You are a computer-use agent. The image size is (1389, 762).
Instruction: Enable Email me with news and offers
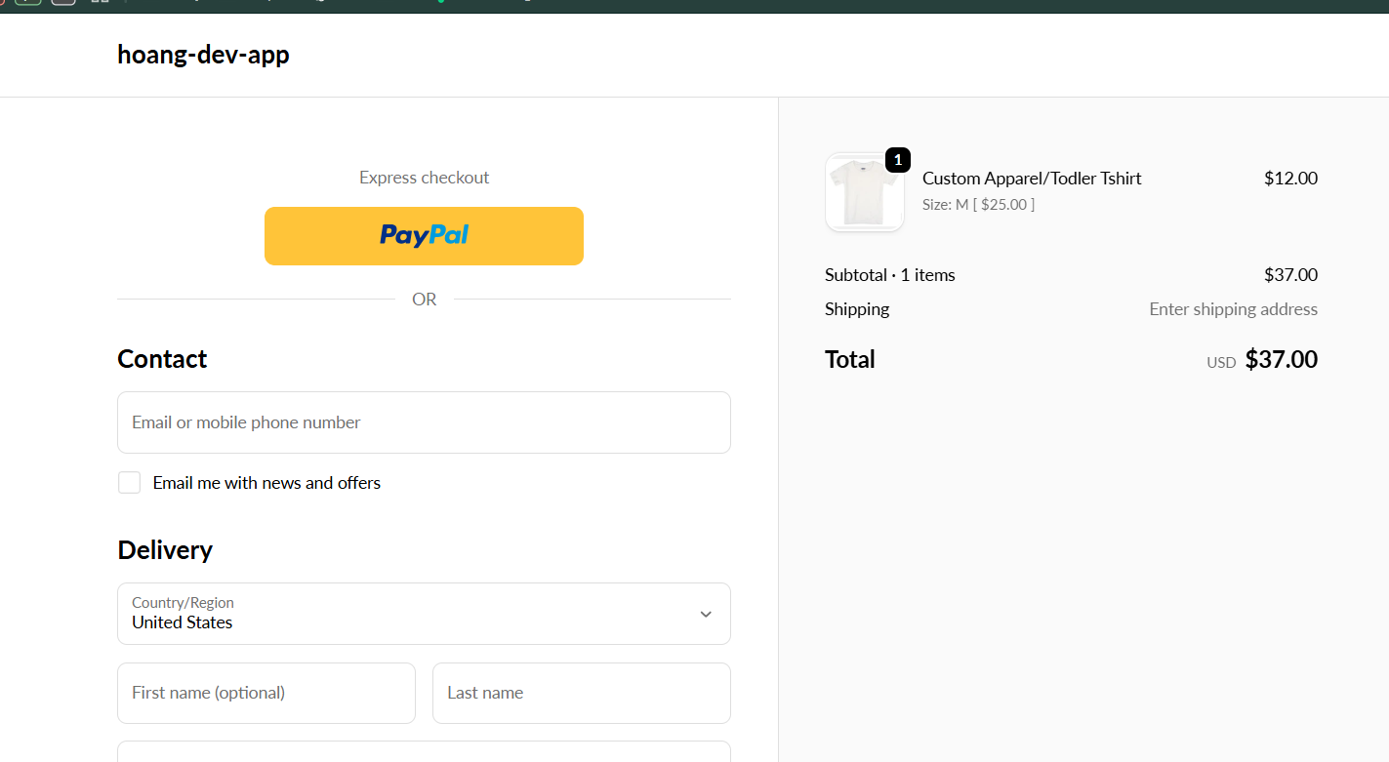tap(130, 483)
